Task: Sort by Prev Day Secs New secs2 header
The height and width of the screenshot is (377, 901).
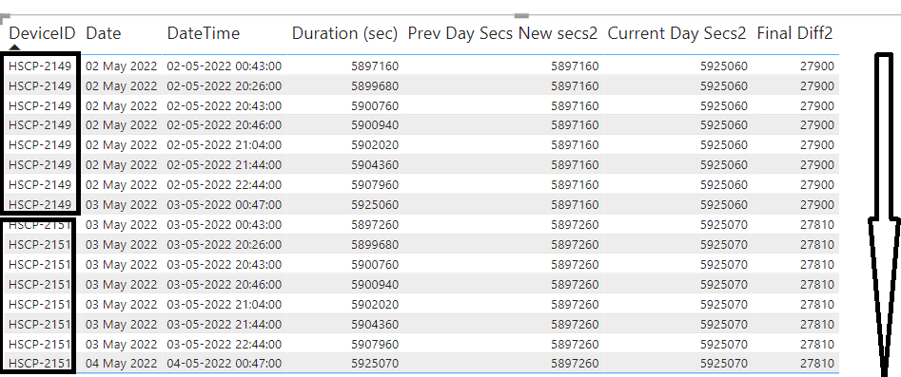Action: tap(502, 33)
